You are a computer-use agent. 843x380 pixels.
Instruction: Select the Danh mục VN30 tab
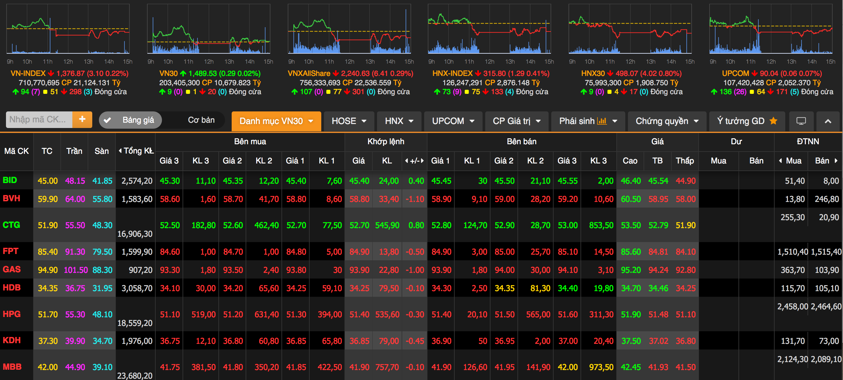pos(276,121)
